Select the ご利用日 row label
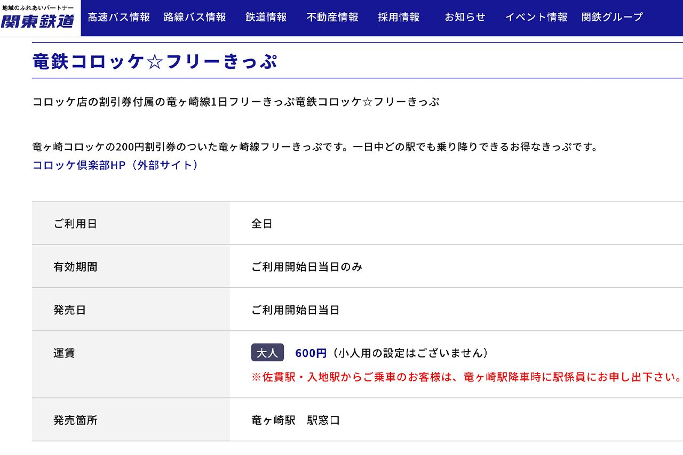Screen dimensions: 683x455 click(75, 224)
